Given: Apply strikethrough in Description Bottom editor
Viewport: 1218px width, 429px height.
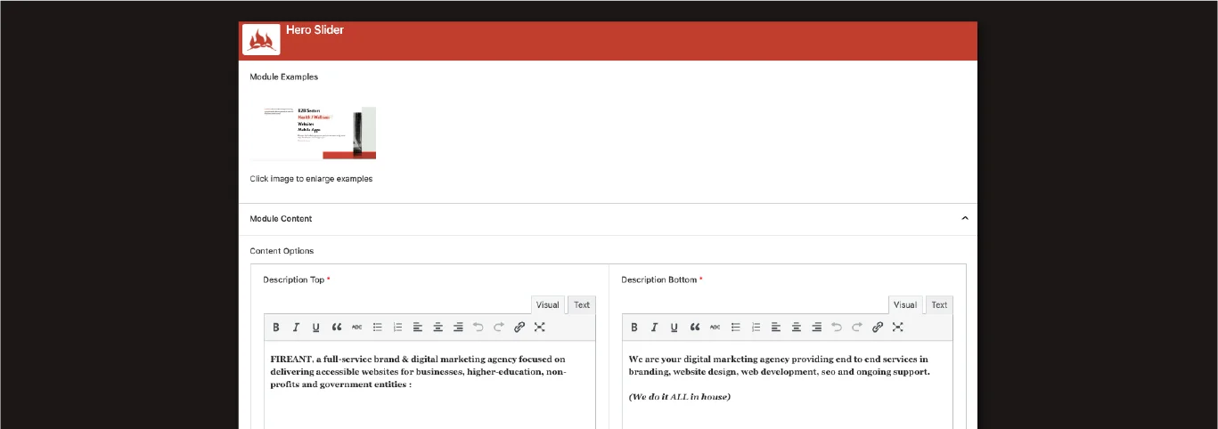Looking at the screenshot, I should pos(715,328).
